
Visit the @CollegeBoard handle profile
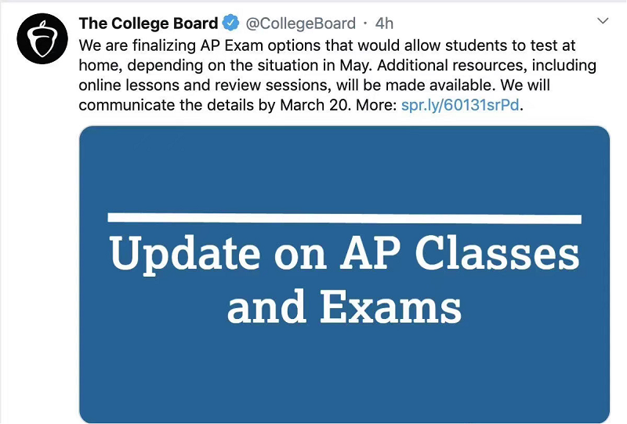tap(300, 24)
